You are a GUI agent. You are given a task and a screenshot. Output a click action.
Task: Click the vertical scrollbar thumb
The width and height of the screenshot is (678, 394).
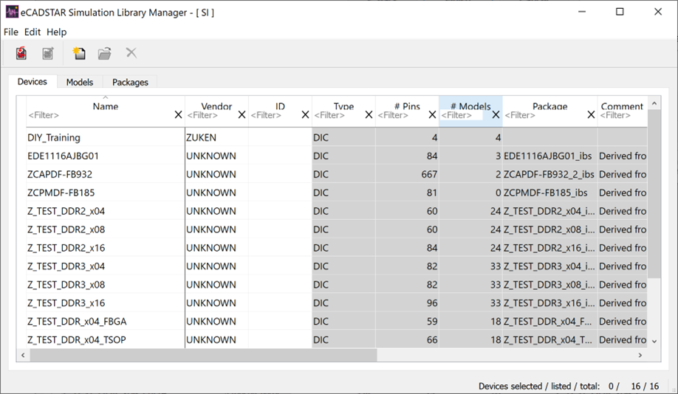pyautogui.click(x=654, y=194)
